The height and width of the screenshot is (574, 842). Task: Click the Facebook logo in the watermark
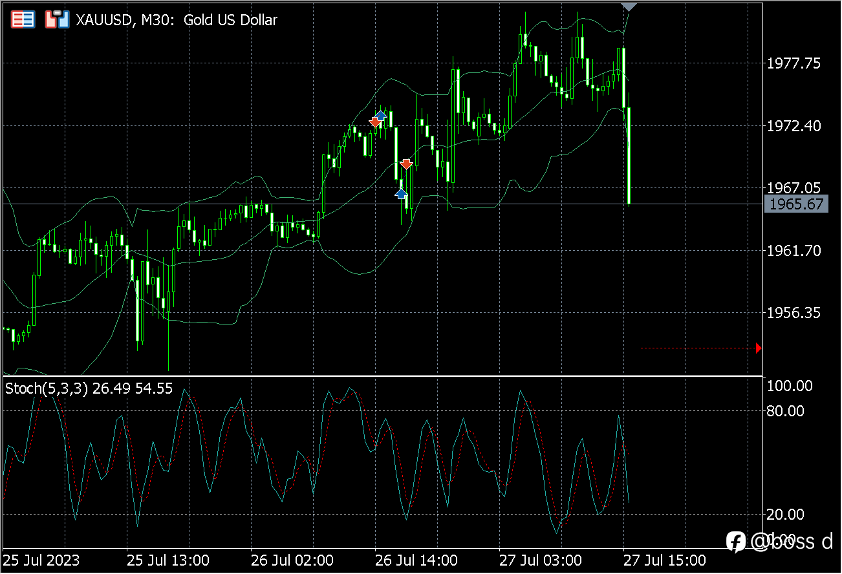tap(735, 542)
